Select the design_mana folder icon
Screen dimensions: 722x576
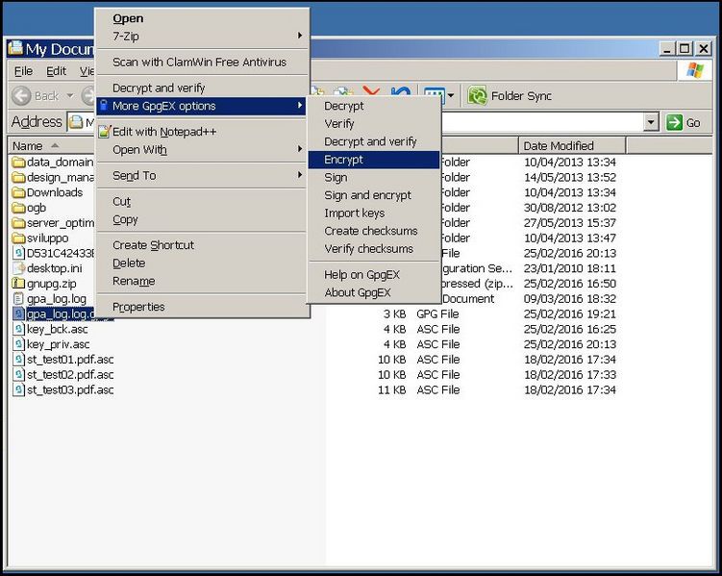tap(18, 177)
